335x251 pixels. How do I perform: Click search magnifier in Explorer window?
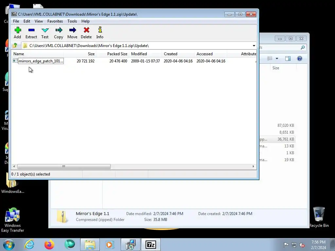(x=303, y=47)
